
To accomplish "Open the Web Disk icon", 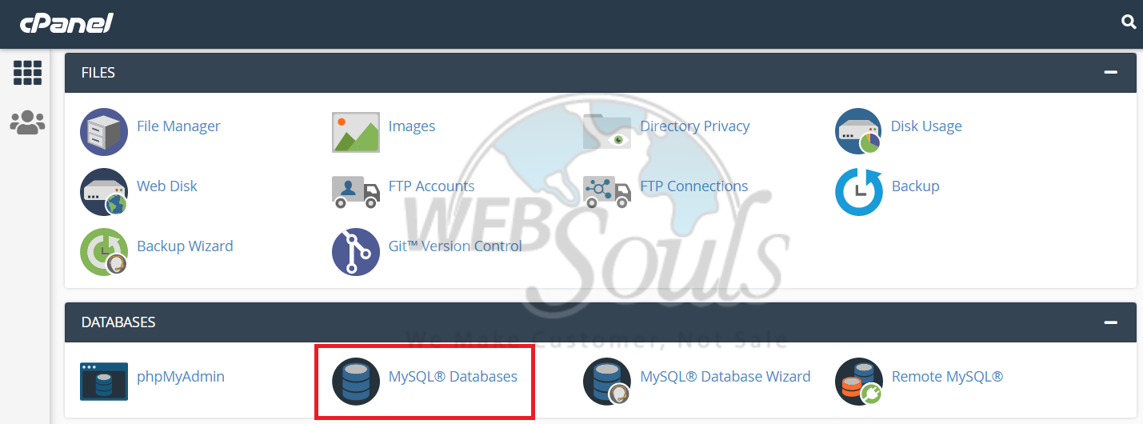I will (104, 192).
